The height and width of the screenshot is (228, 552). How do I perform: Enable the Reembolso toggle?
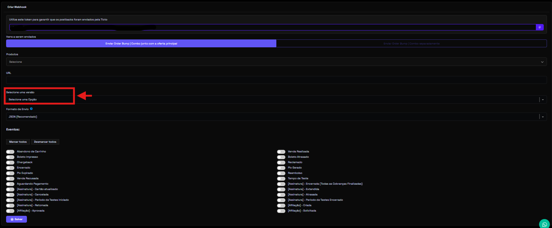(281, 173)
